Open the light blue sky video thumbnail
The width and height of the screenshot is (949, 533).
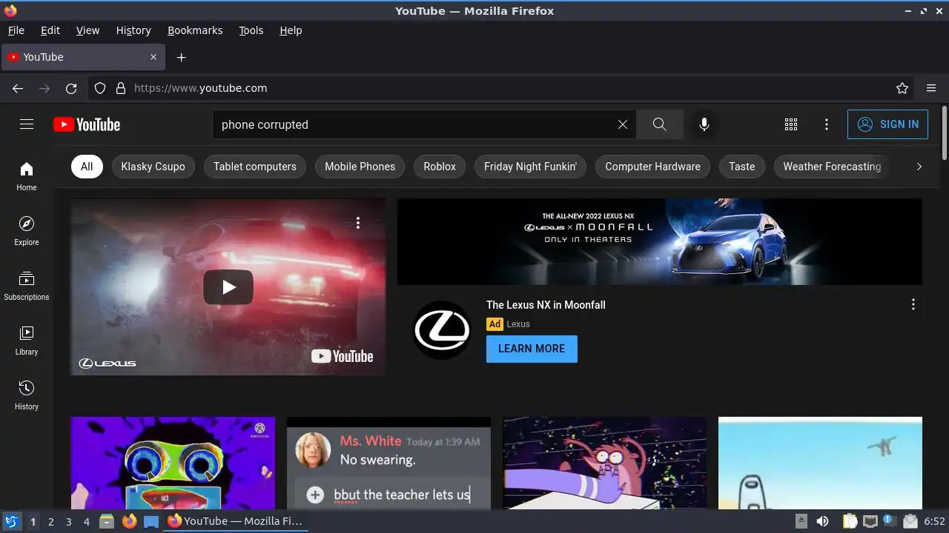820,463
